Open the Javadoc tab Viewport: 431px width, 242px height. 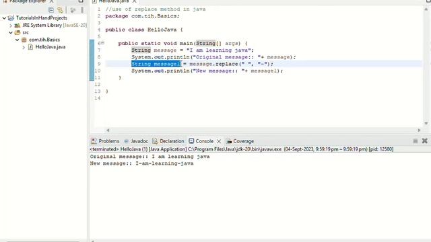coord(139,141)
